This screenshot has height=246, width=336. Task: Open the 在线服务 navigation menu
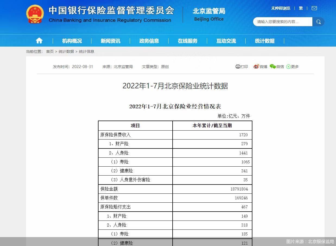(x=188, y=41)
